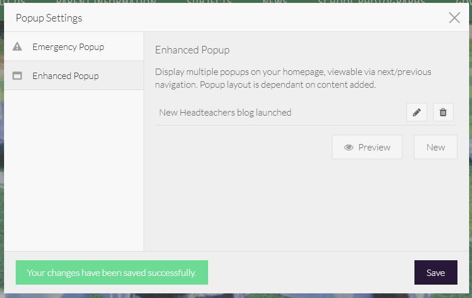
Task: Select the New Headteachers blog launched entry
Action: [x=225, y=113]
